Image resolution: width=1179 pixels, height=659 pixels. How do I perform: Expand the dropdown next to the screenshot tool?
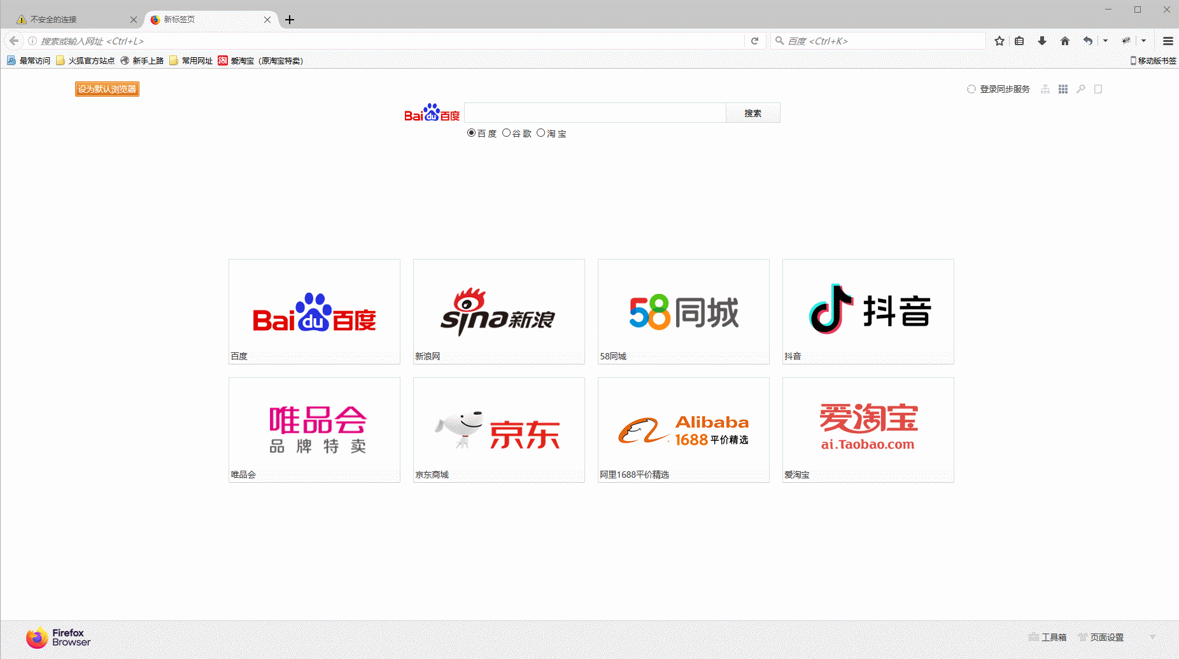(x=1144, y=41)
